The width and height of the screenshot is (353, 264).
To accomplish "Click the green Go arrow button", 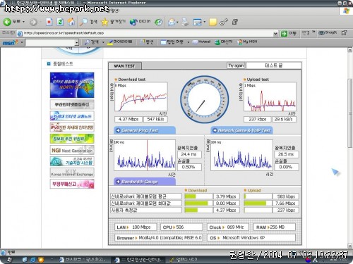I will click(284, 34).
